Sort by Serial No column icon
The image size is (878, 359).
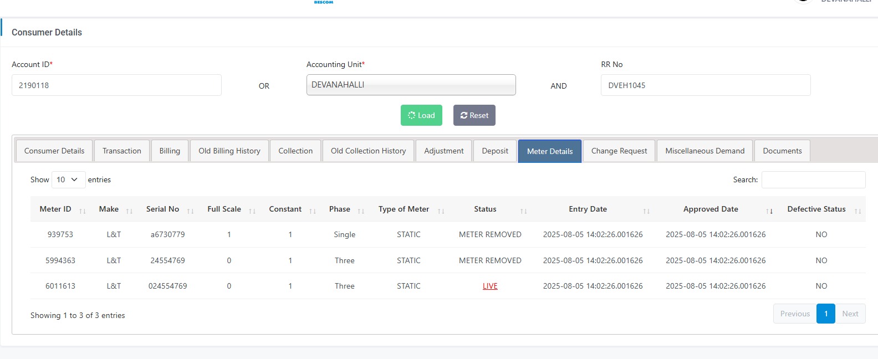tap(190, 211)
